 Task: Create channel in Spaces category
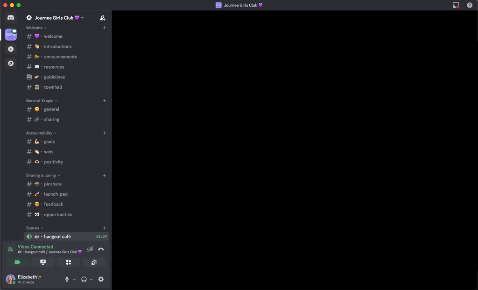(104, 228)
